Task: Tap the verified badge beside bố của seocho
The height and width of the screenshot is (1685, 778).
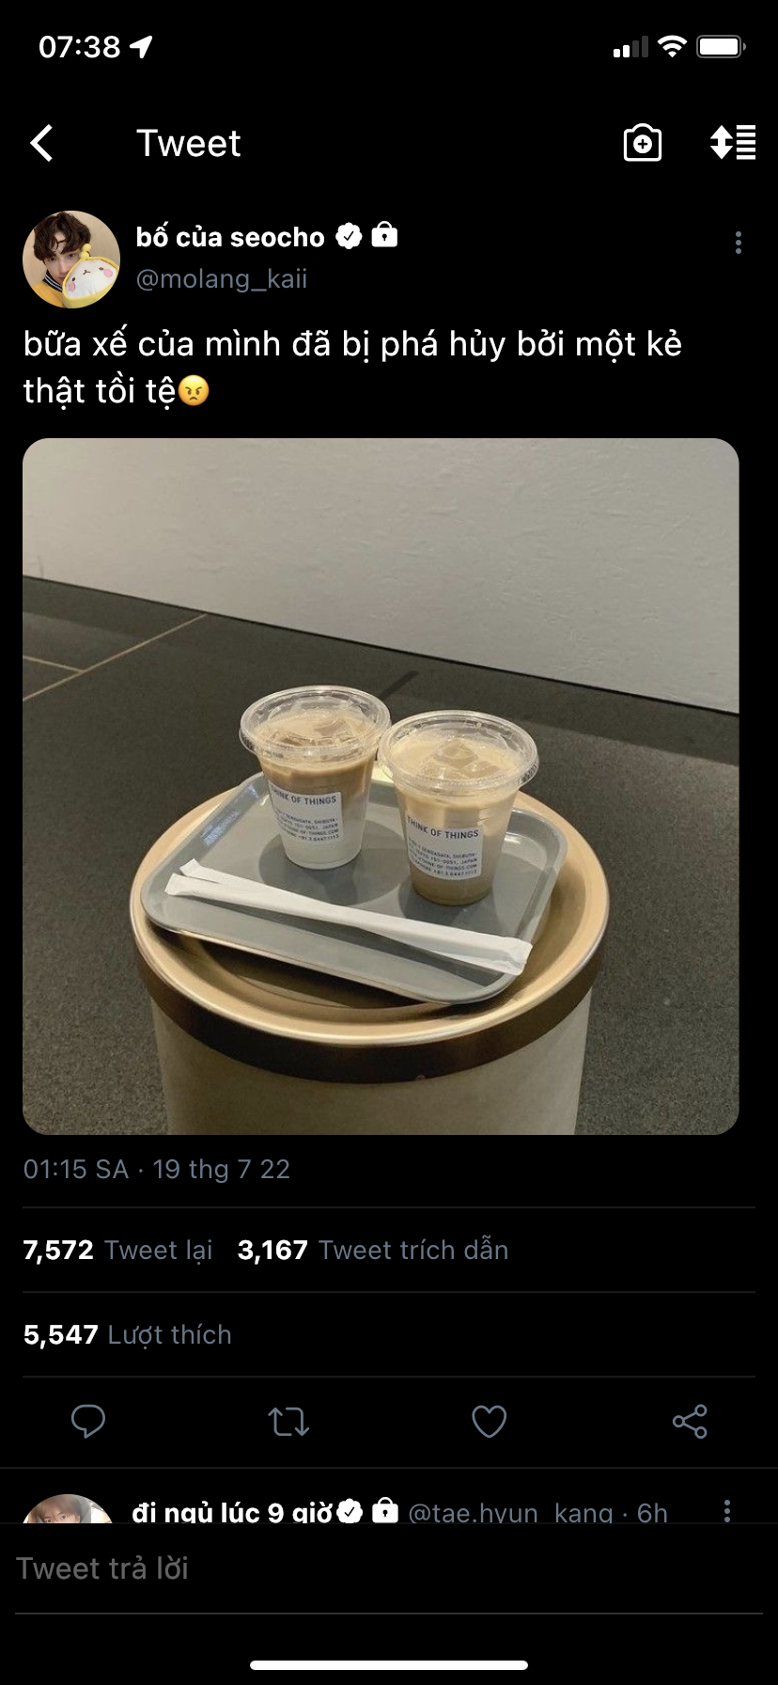Action: click(349, 236)
